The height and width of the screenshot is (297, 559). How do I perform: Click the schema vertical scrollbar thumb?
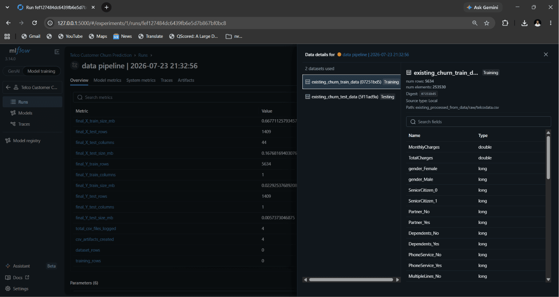[548, 157]
